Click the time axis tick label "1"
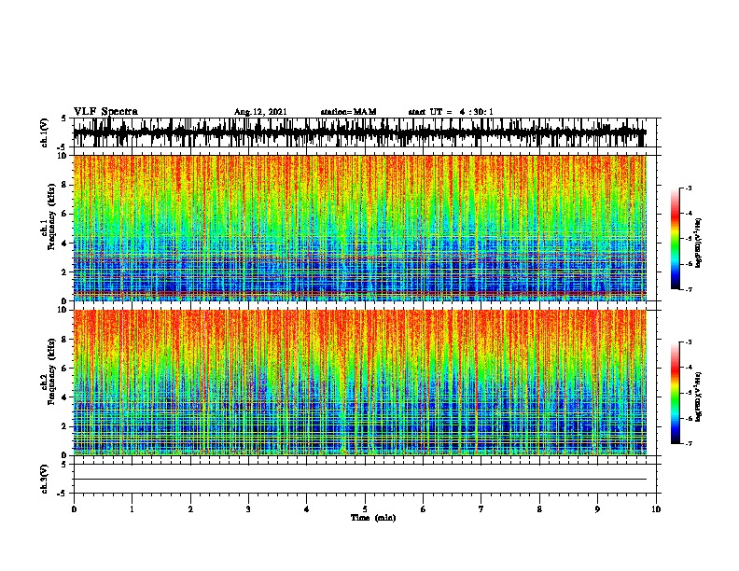Image resolution: width=739 pixels, height=571 pixels. [x=132, y=509]
